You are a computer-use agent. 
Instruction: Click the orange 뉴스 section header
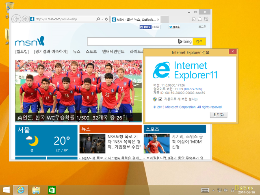click(x=110, y=129)
